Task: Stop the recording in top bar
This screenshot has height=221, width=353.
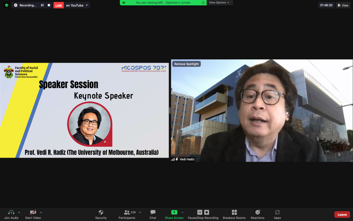Action: coord(49,5)
